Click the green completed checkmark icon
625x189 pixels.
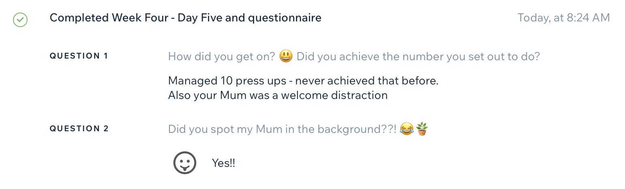[x=20, y=19]
